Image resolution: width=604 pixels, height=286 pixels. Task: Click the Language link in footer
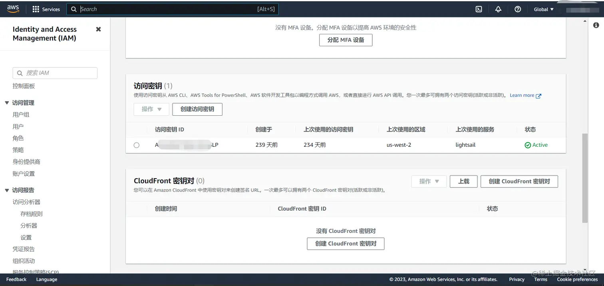click(x=47, y=280)
